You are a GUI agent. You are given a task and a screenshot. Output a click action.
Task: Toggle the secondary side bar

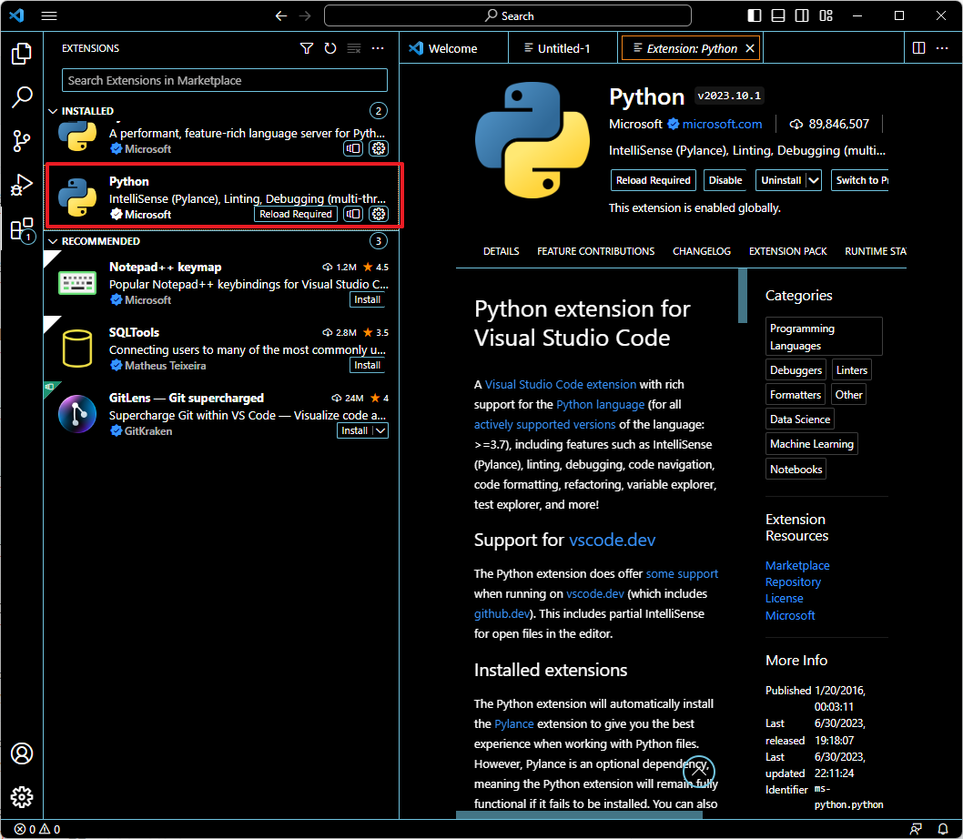point(802,16)
